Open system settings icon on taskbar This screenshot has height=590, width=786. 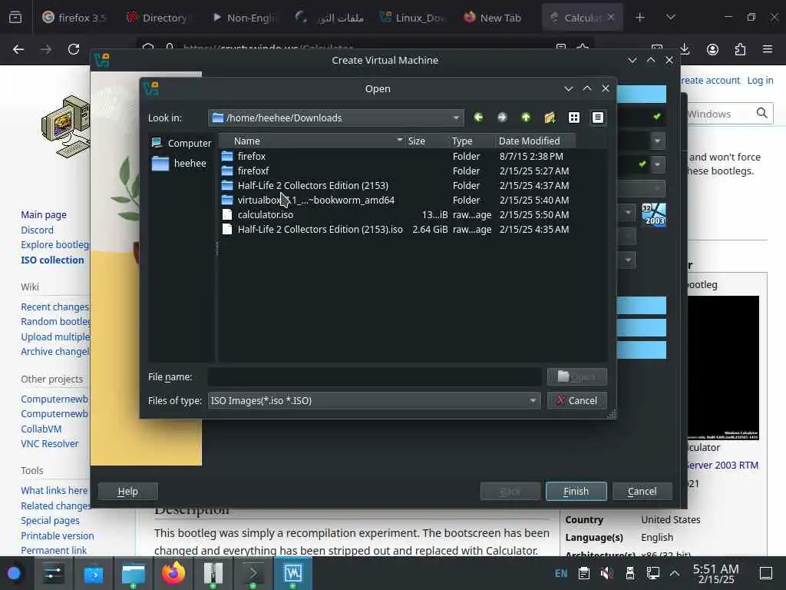[53, 573]
